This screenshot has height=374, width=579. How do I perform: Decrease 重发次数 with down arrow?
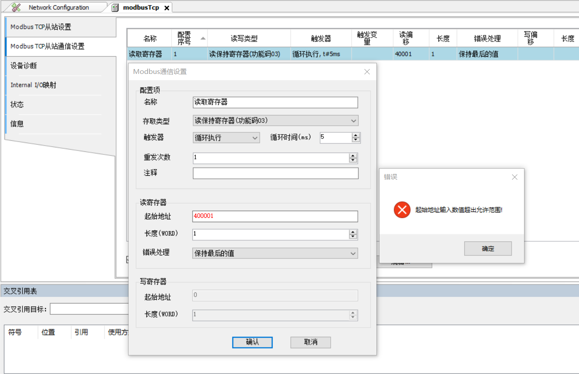point(353,161)
